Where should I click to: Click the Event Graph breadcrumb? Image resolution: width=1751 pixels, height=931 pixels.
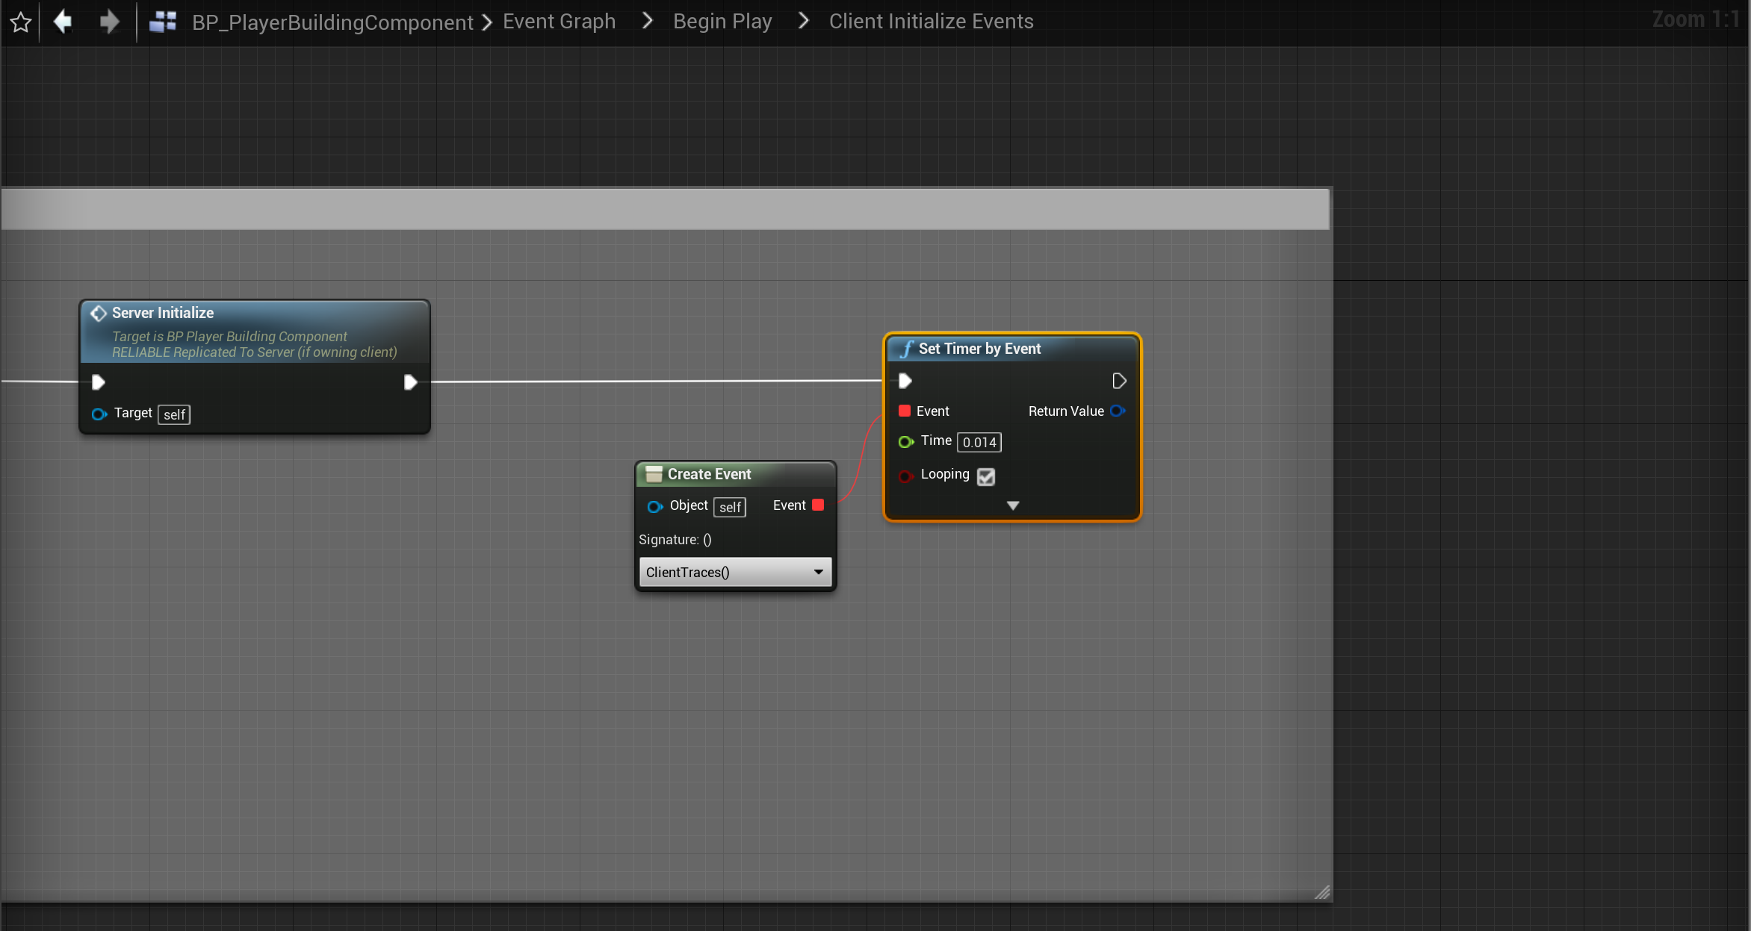click(559, 22)
